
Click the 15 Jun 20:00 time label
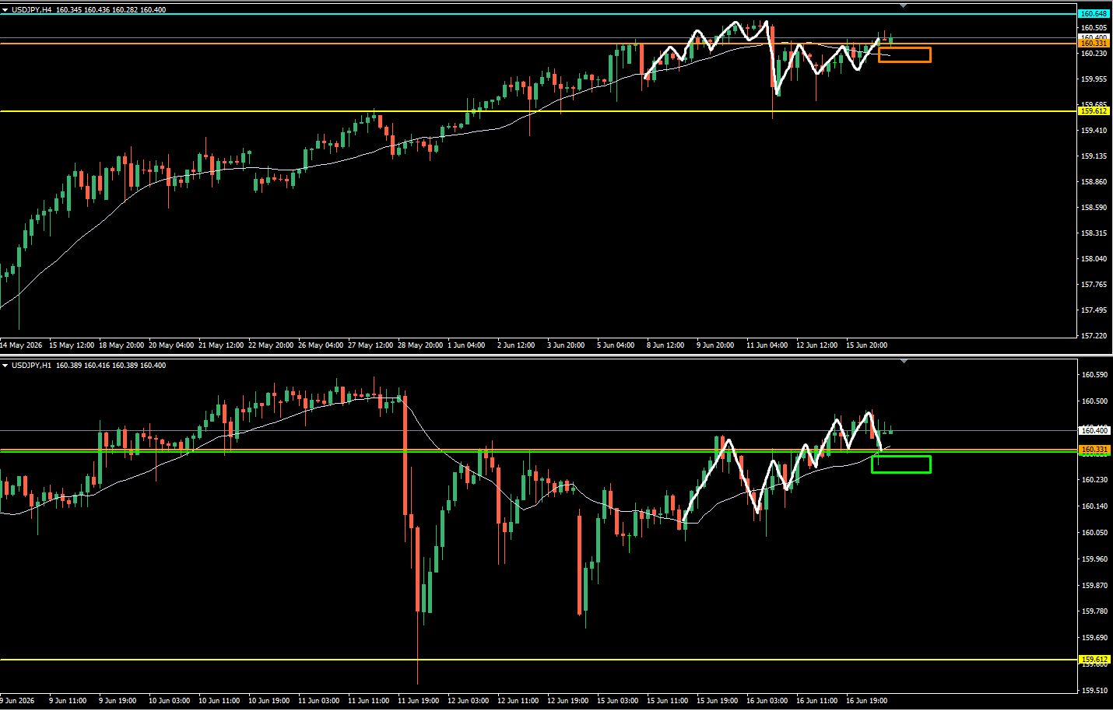coord(866,345)
